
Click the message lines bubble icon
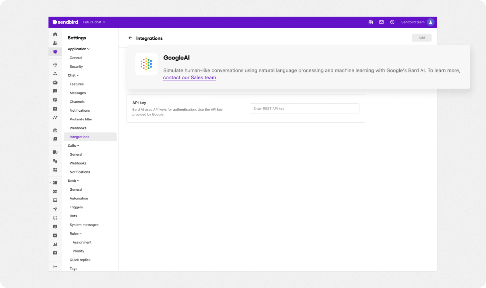coord(55,100)
